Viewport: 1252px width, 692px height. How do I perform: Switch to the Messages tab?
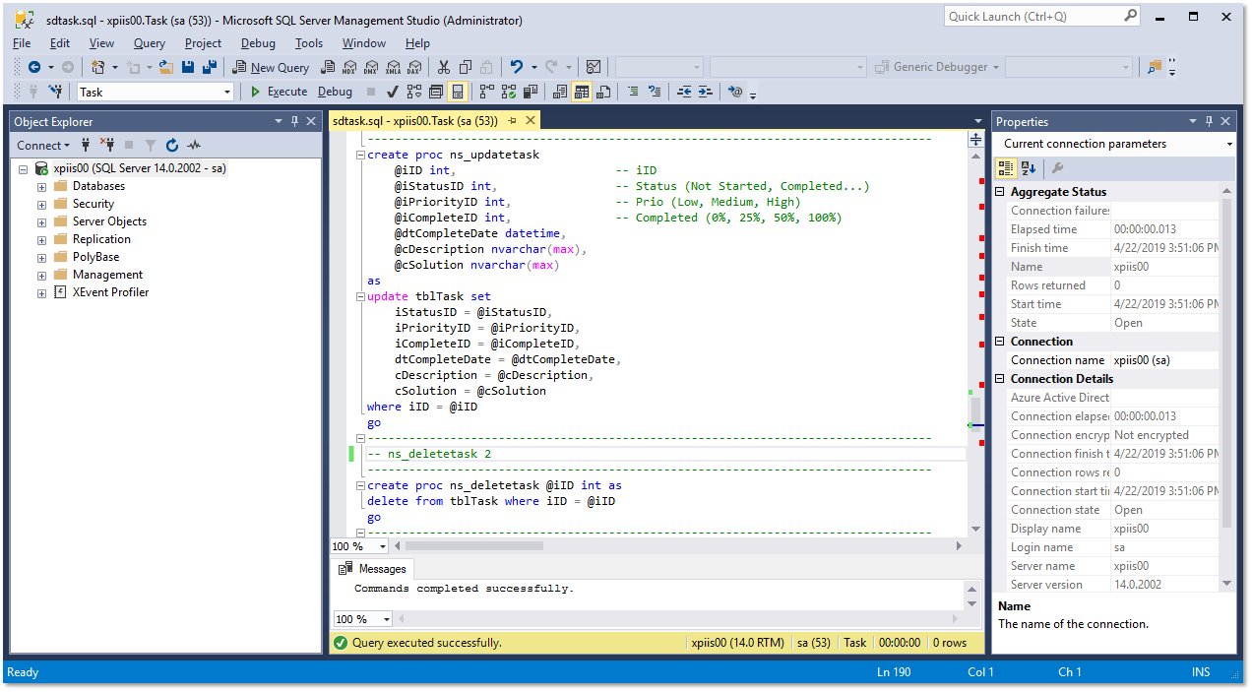[x=373, y=569]
